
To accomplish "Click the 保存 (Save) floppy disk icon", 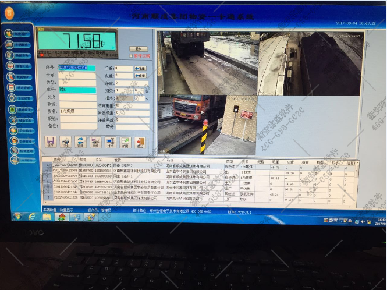I will (51, 142).
